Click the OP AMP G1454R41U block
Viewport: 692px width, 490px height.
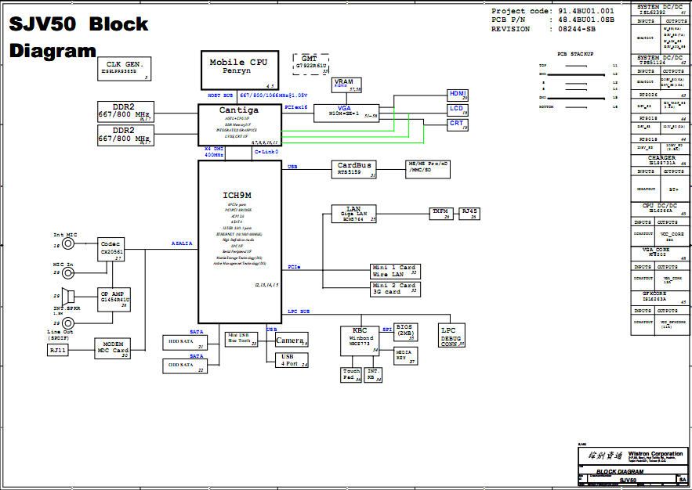click(114, 300)
